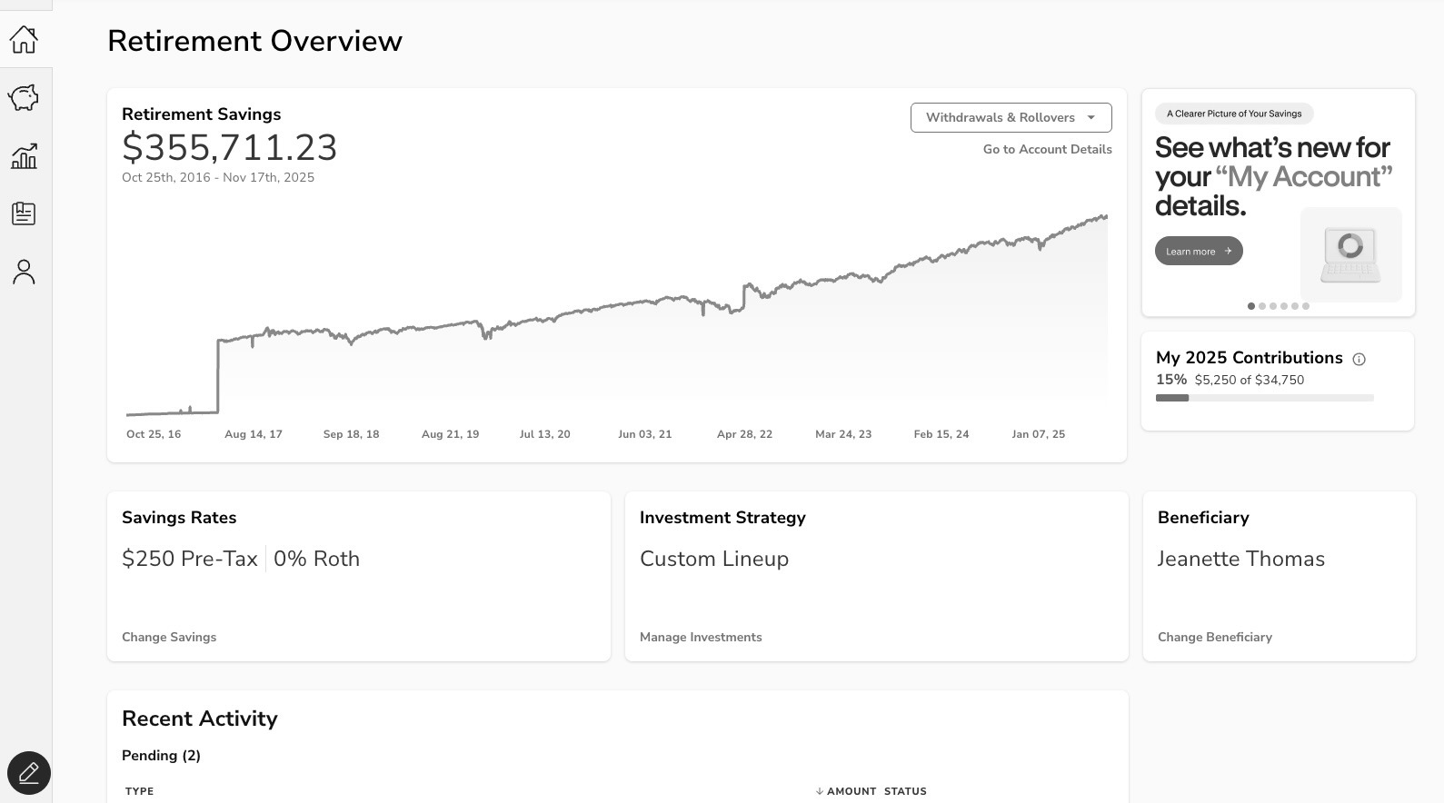
Task: Click the info icon beside My 2025 Contributions
Action: (1359, 359)
